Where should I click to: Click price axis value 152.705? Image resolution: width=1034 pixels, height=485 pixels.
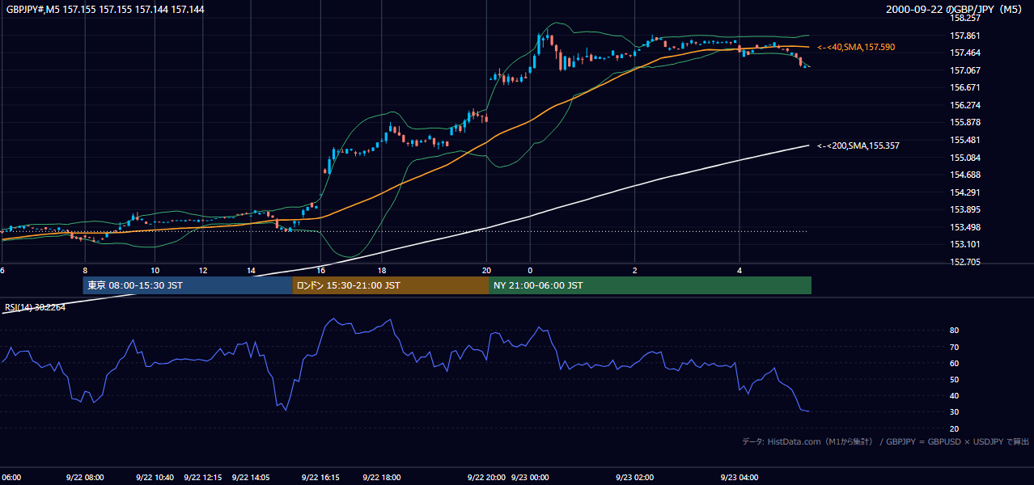[965, 262]
